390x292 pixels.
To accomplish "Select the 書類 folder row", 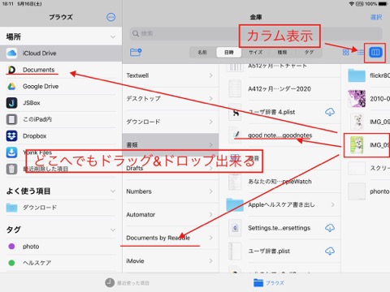I will pos(171,145).
